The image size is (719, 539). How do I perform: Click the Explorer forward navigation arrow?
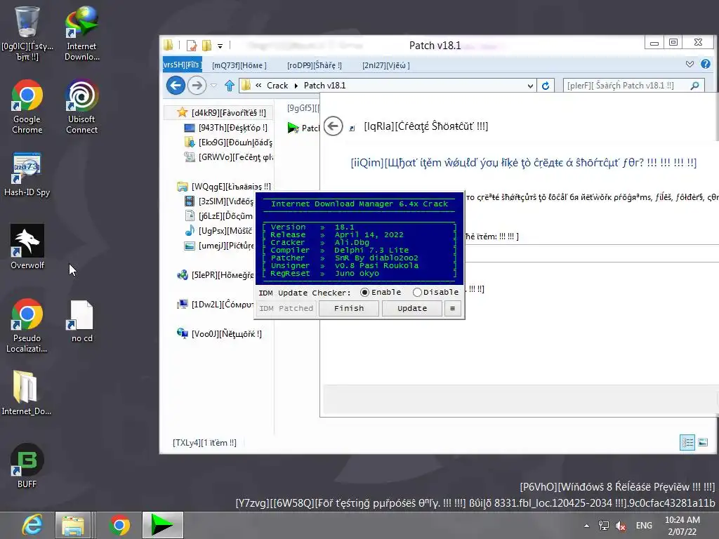(x=197, y=85)
